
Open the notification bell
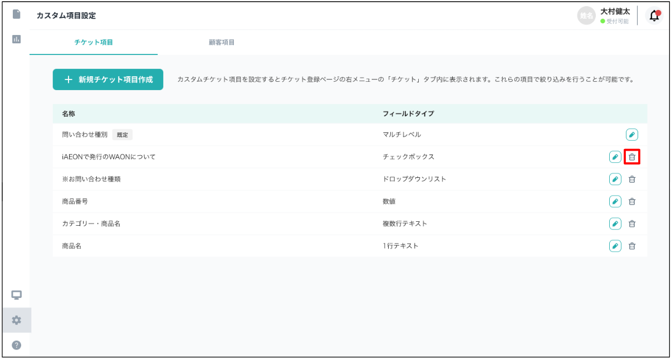654,16
